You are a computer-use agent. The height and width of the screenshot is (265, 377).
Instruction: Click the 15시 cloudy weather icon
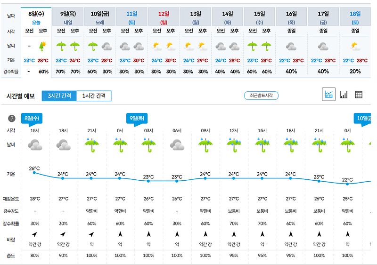tap(35, 145)
